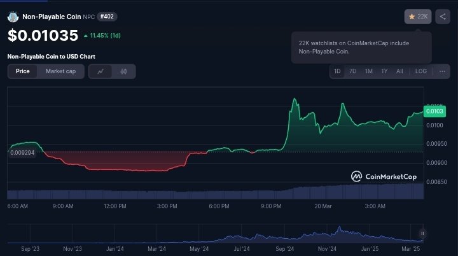Viewport: 458px width, 256px height.
Task: Set chart range to All
Action: tap(399, 71)
